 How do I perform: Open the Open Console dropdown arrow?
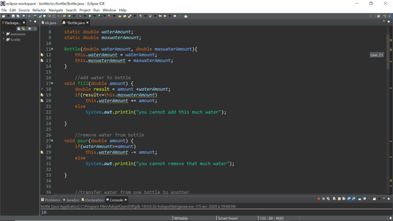[379, 199]
